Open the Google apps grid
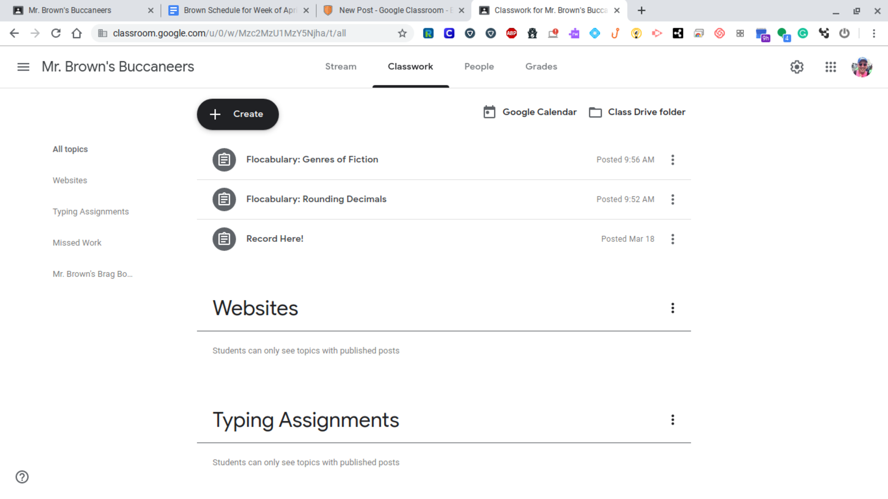This screenshot has height=499, width=888. point(830,67)
